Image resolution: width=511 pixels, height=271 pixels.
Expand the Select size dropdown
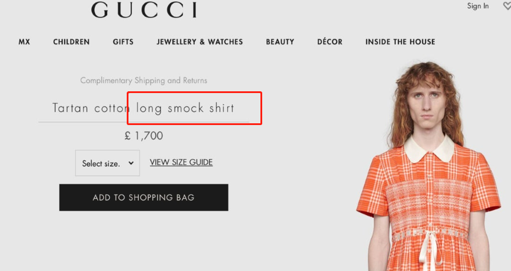pyautogui.click(x=108, y=163)
